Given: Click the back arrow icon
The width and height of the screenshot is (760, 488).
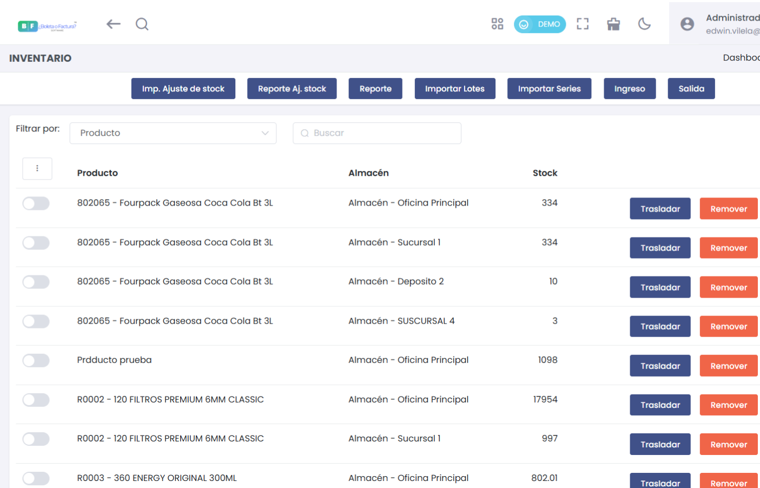Looking at the screenshot, I should 113,24.
